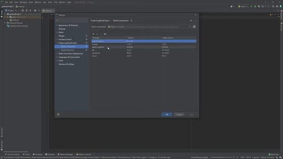This screenshot has height=159, width=283.
Task: Open Search Everywhere magnifier icon
Action: click(273, 6)
